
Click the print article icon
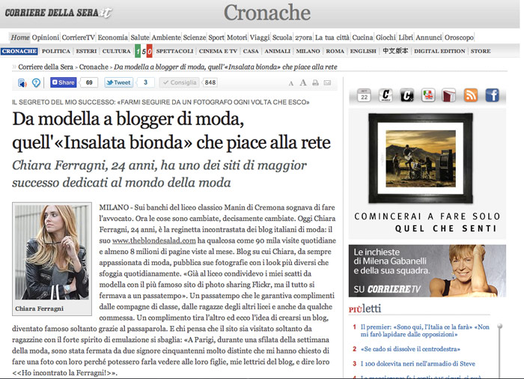[x=316, y=83]
